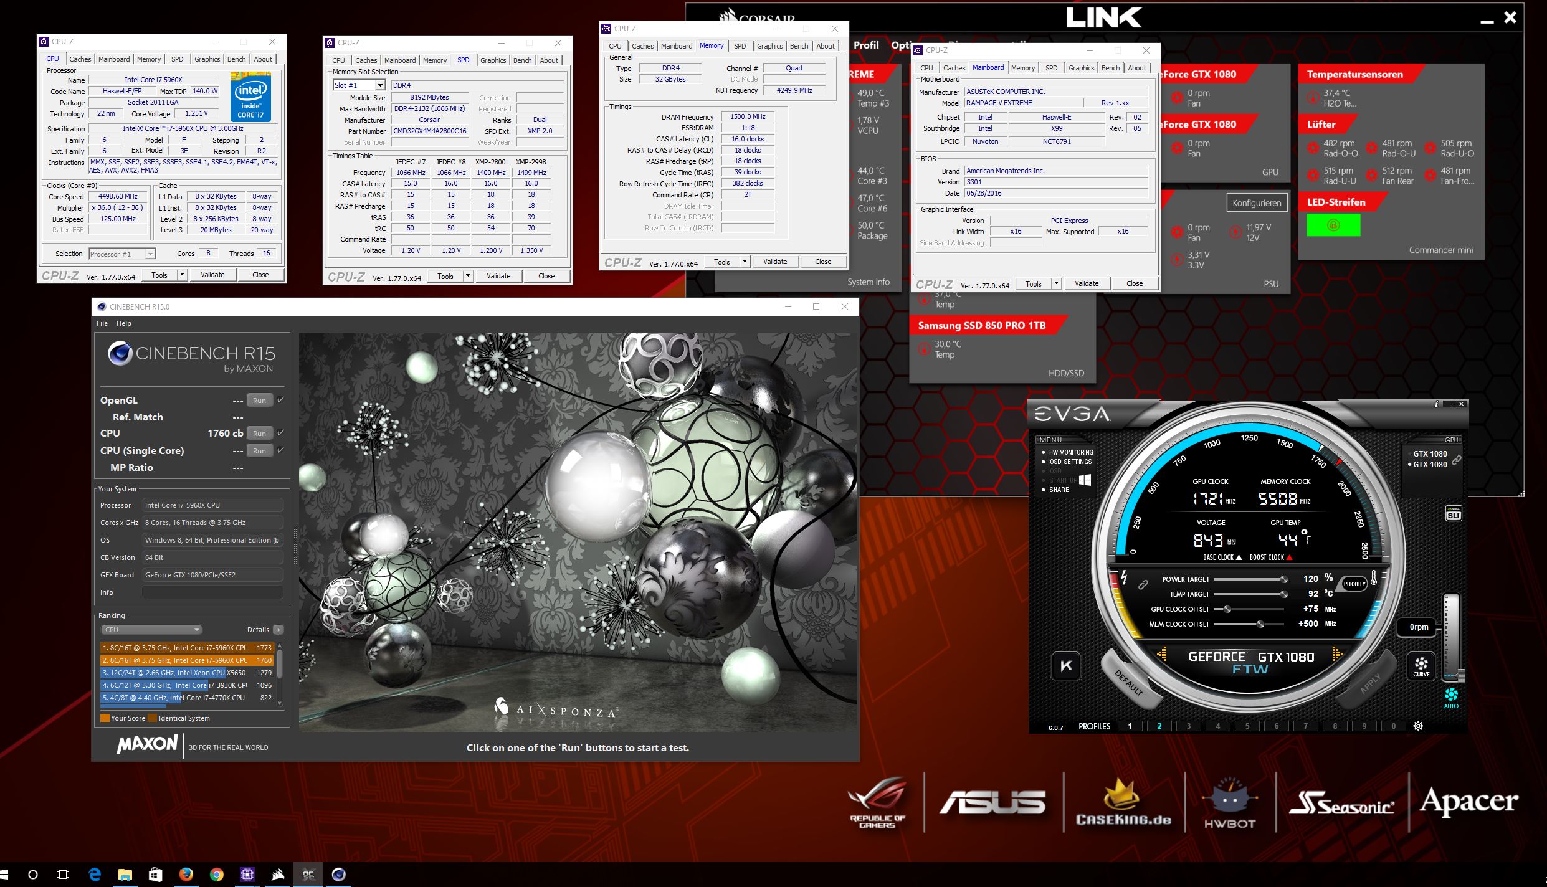Toggle CPU test checkbox in Cinebench
Image resolution: width=1547 pixels, height=887 pixels.
click(x=280, y=433)
